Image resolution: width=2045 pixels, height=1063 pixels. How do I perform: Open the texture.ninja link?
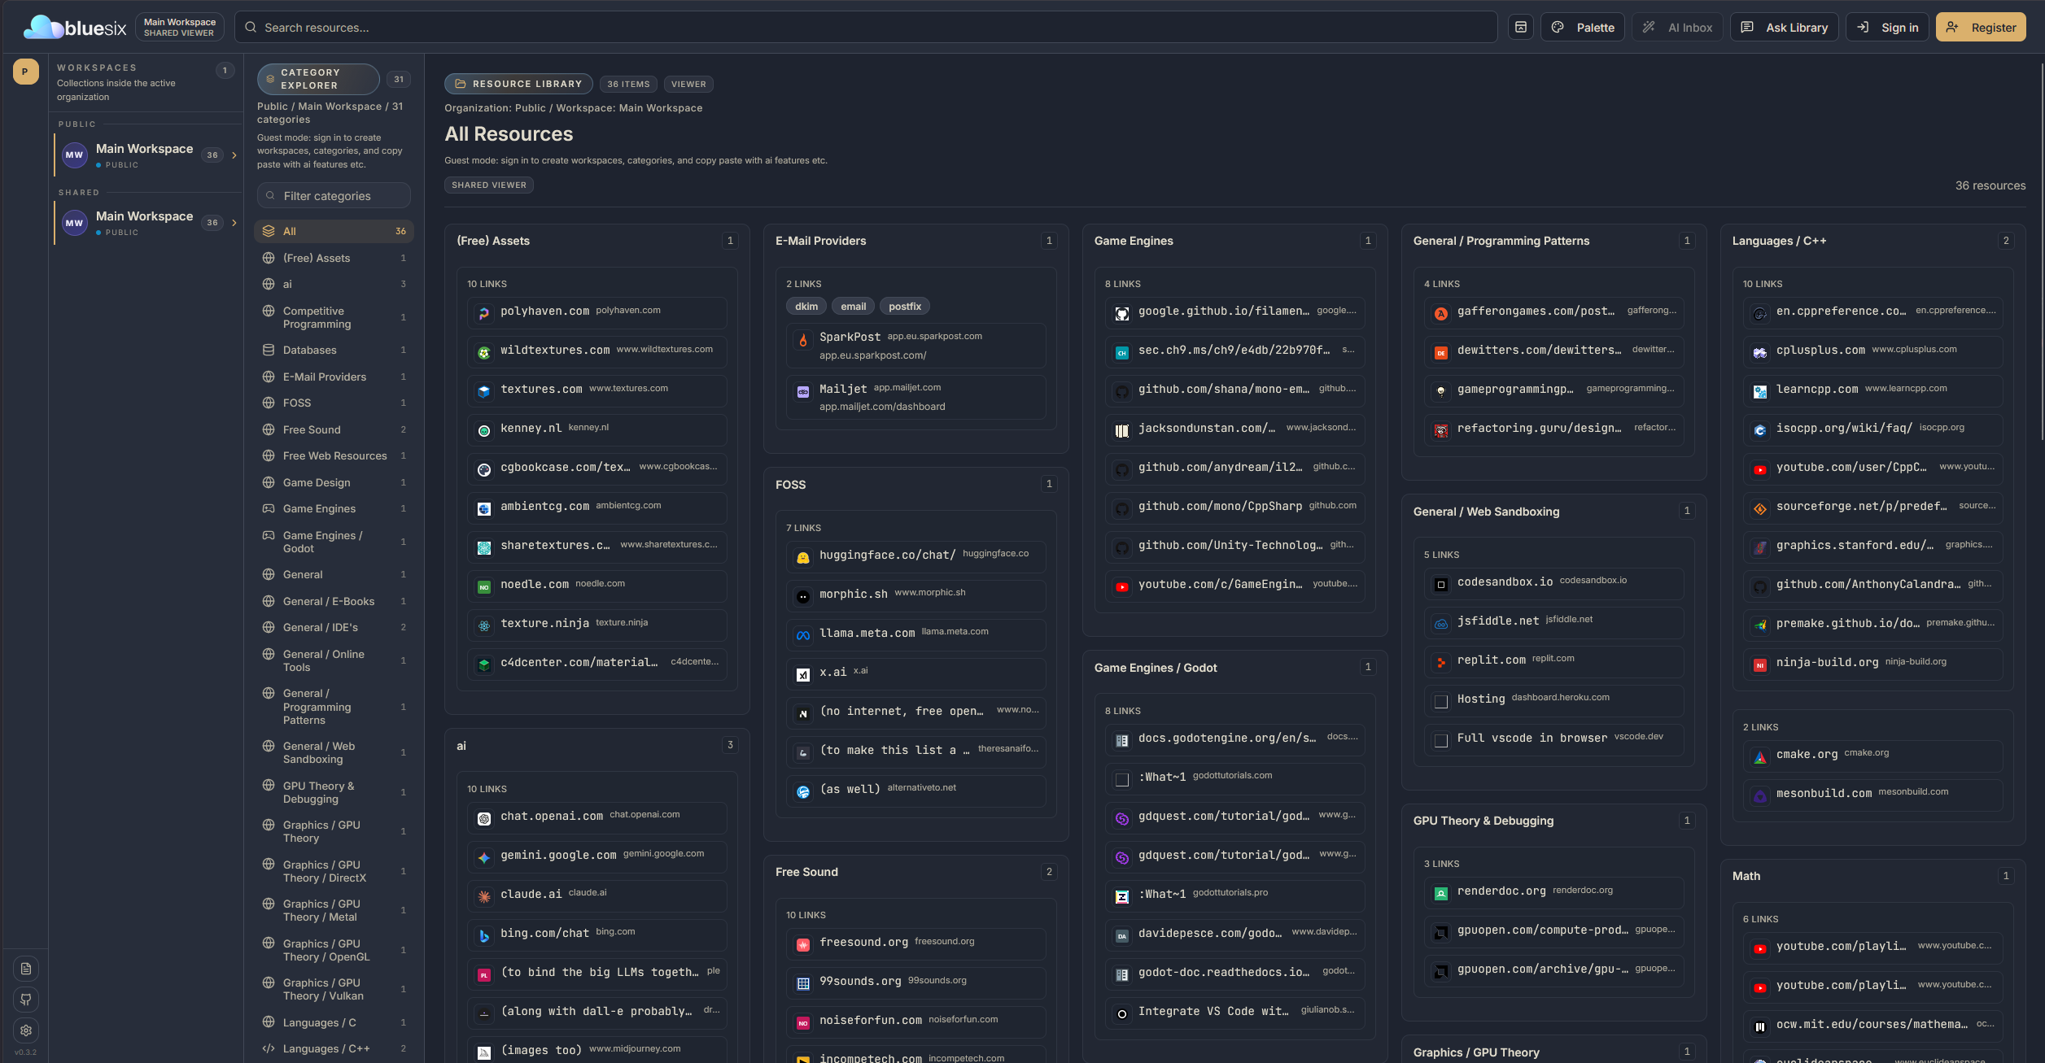click(x=596, y=625)
